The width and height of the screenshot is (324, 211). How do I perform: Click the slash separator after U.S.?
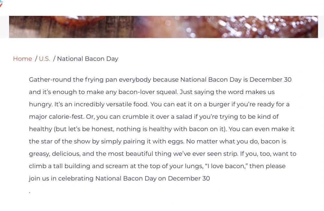tap(54, 59)
